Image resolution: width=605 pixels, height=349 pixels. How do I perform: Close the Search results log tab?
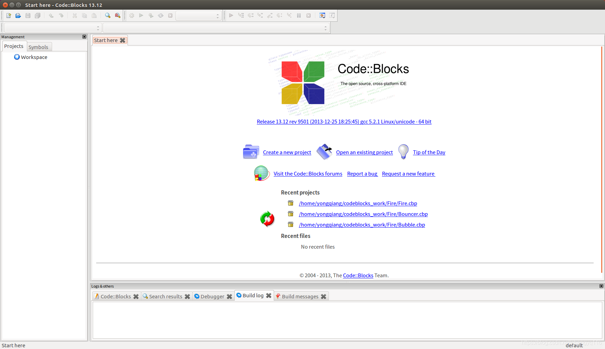[x=188, y=296]
